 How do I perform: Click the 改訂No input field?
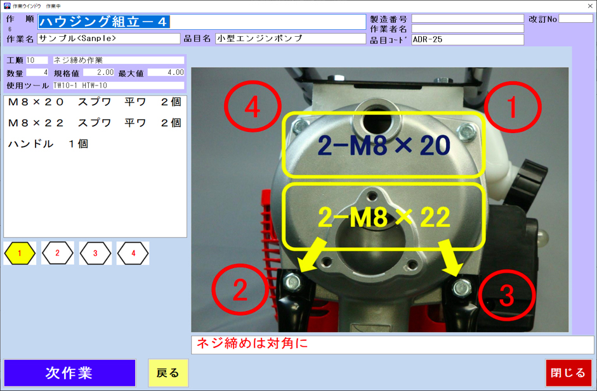(575, 18)
